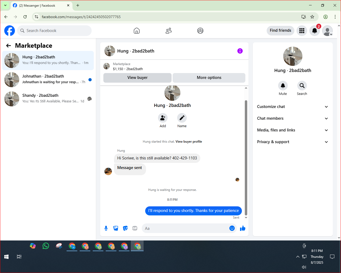Click the chat message scrollbar
Viewport: 341px width, 273px height.
(x=246, y=157)
